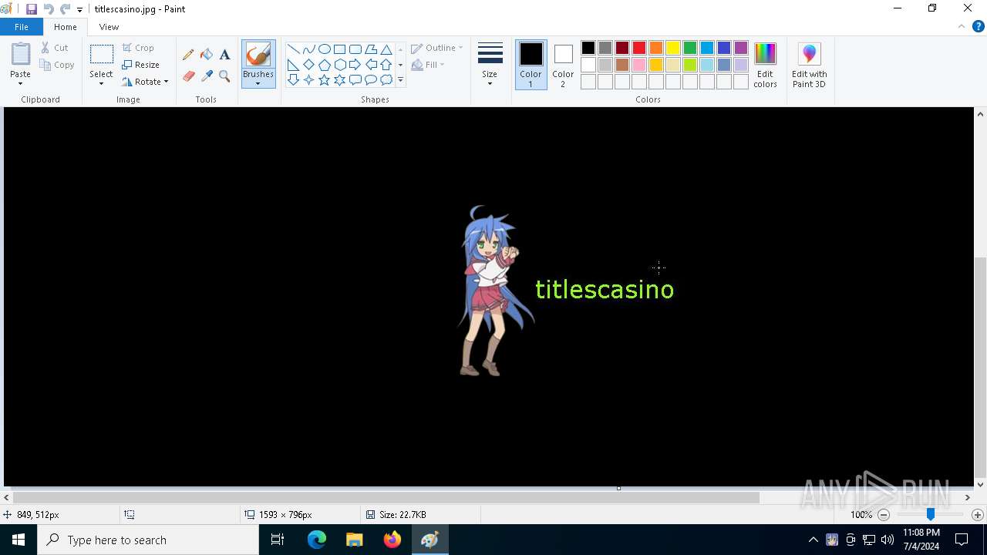Screen dimensions: 987x555
Task: Select the Eraser tool
Action: pos(188,76)
